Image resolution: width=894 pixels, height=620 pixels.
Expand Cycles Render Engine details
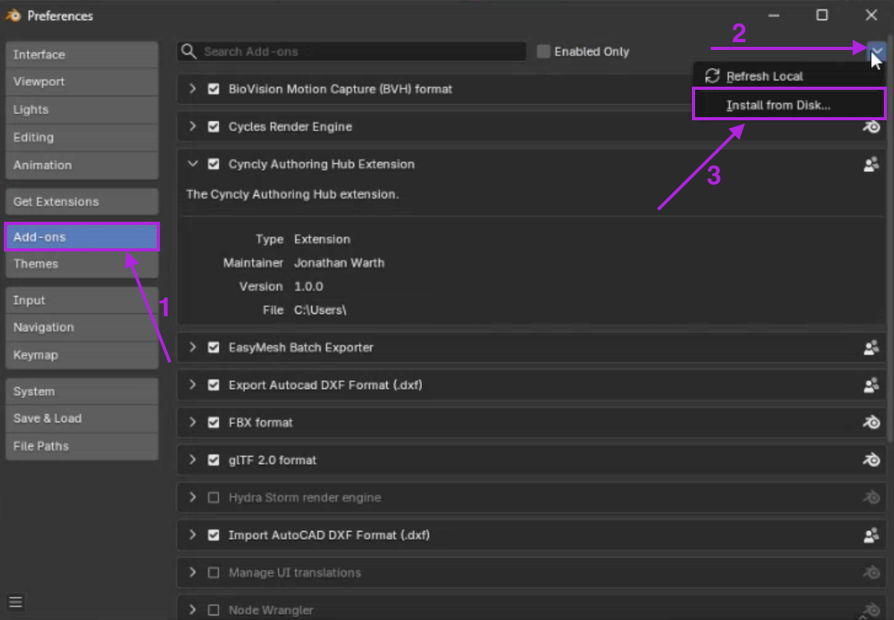click(193, 126)
